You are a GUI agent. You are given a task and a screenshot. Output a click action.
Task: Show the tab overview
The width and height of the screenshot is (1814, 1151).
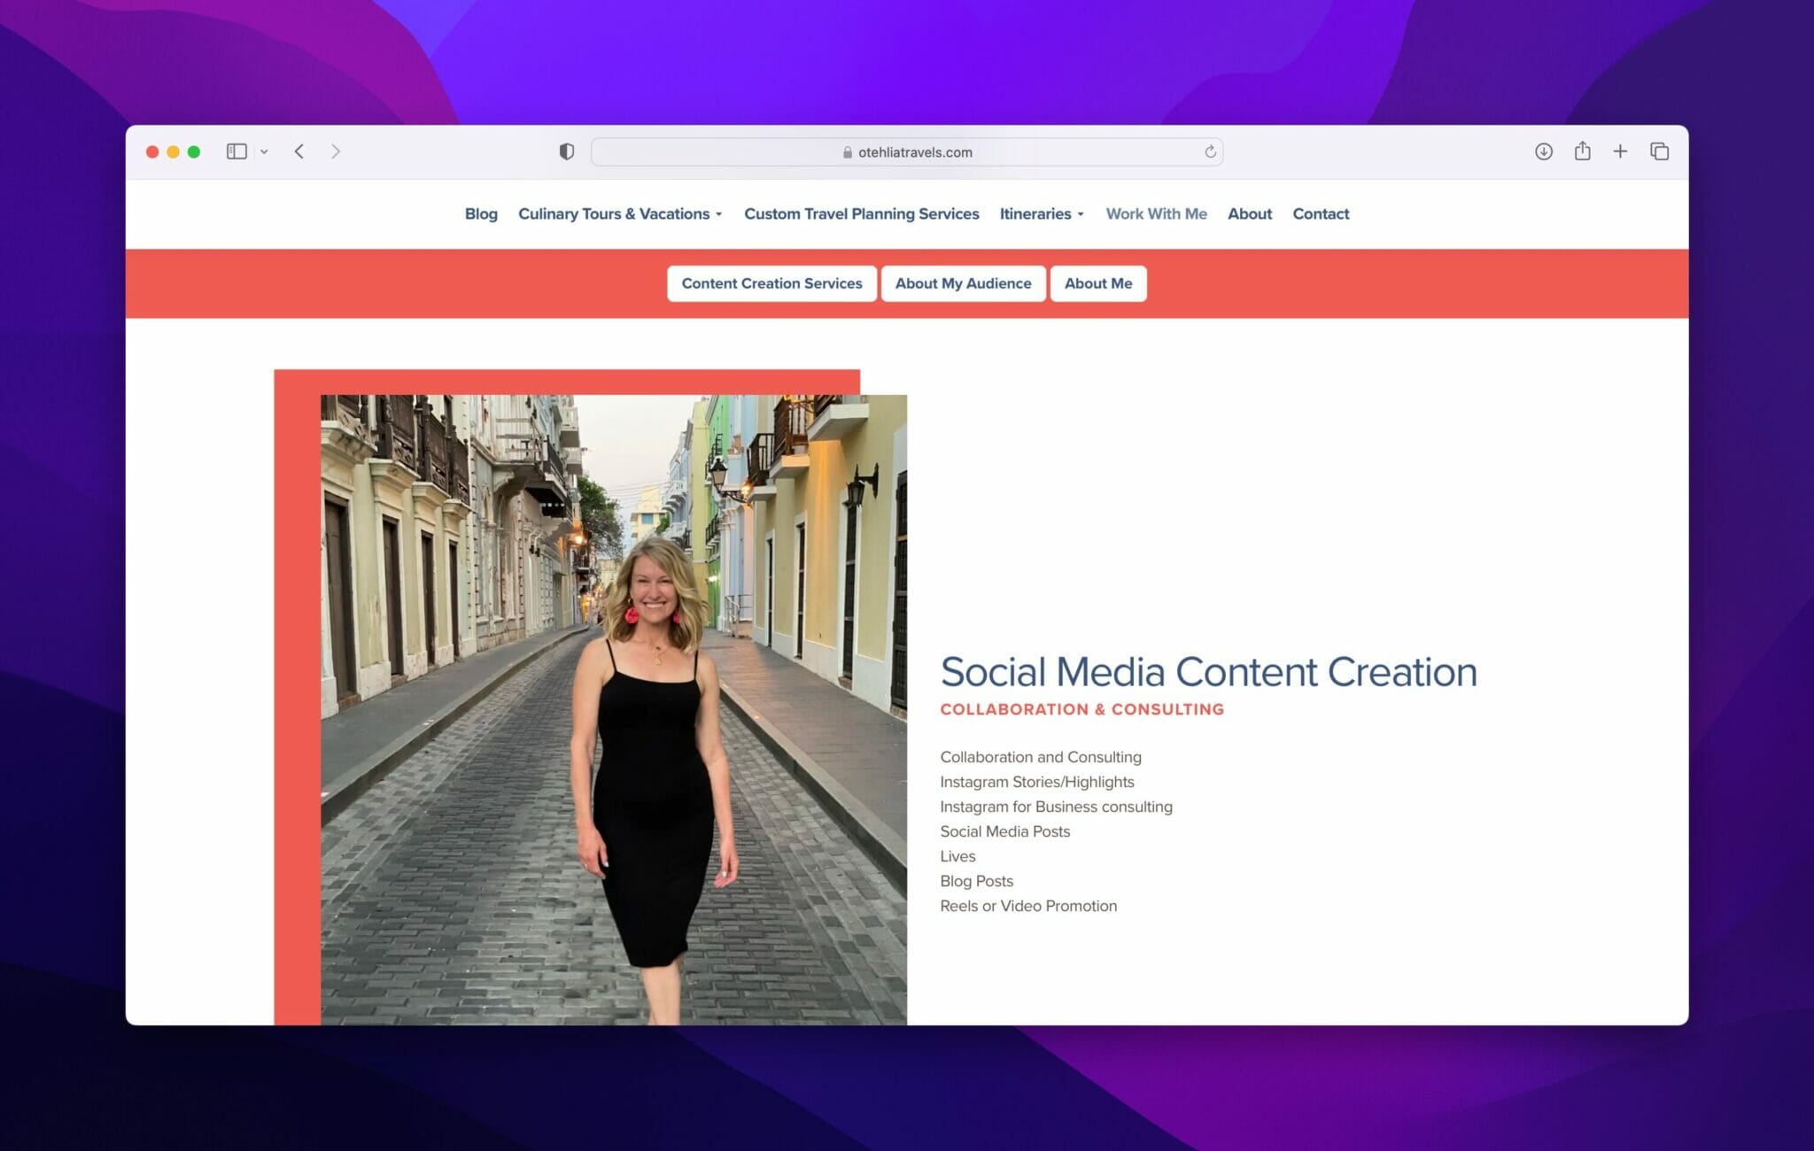pyautogui.click(x=1659, y=151)
